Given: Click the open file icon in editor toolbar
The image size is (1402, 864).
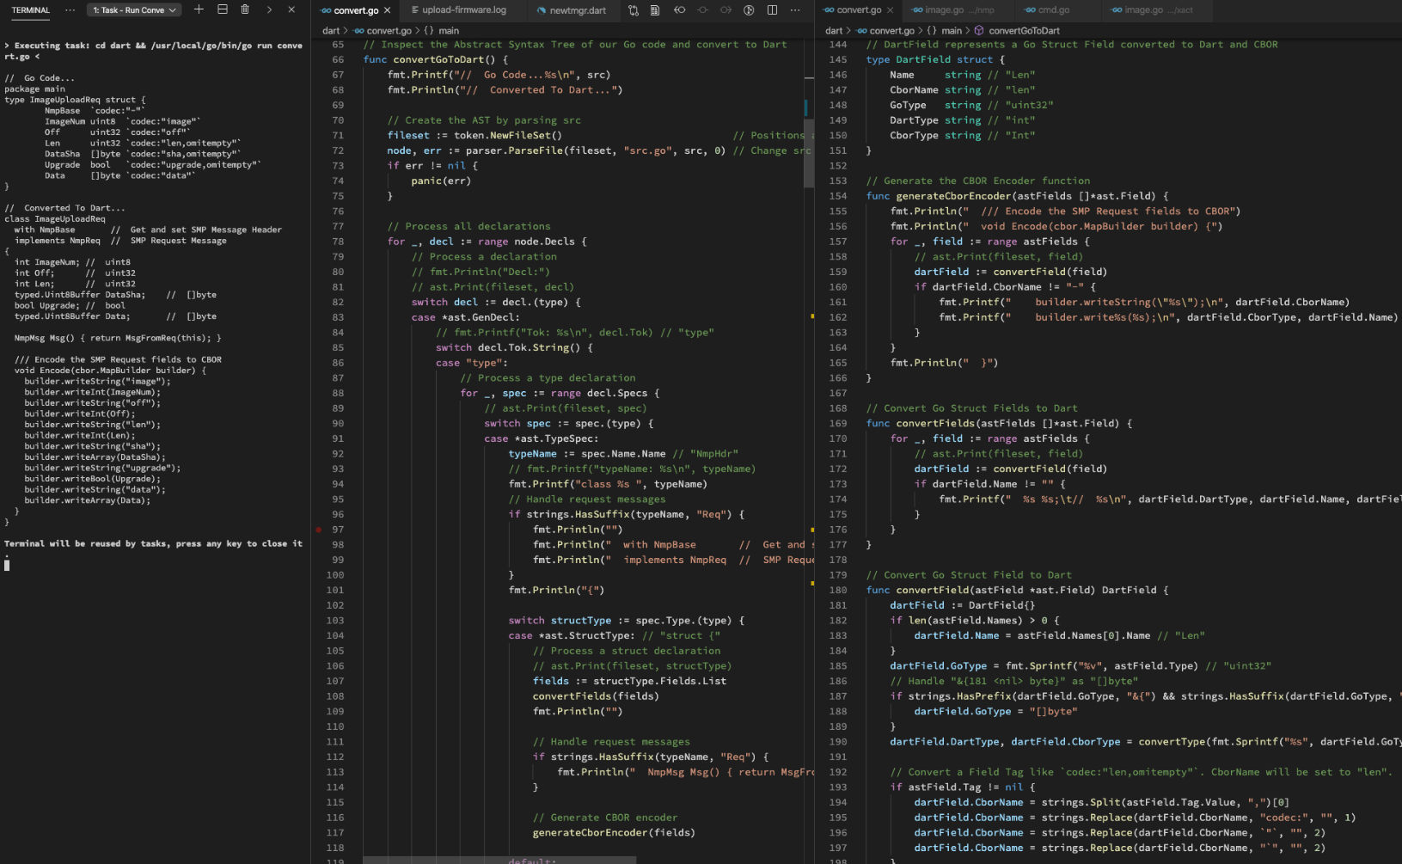Looking at the screenshot, I should click(x=655, y=10).
